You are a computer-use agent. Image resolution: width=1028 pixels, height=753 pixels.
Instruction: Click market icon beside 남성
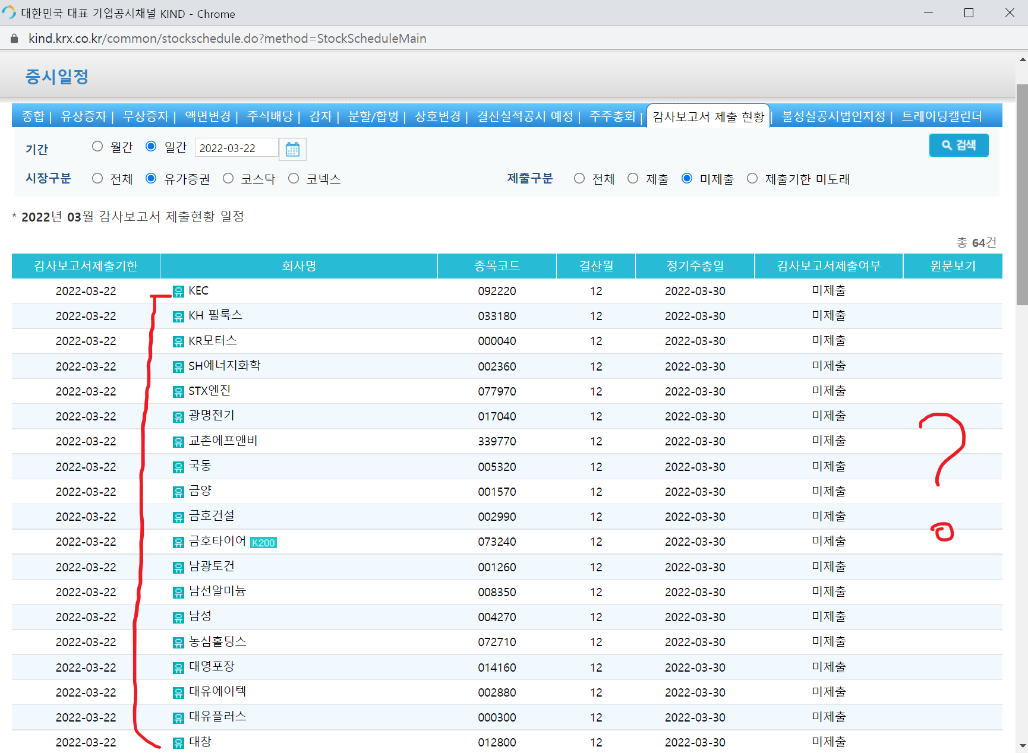(x=178, y=618)
